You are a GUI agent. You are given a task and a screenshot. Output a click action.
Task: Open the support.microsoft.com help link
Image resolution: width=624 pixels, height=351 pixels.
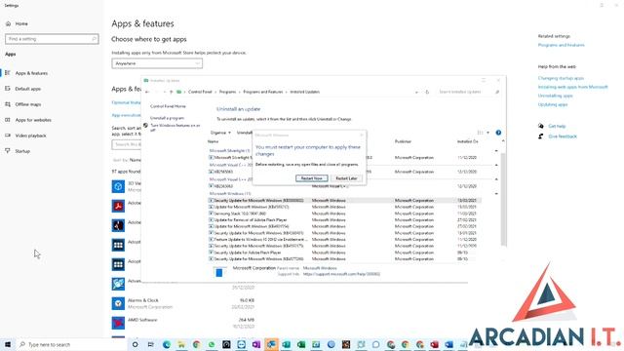pyautogui.click(x=341, y=274)
